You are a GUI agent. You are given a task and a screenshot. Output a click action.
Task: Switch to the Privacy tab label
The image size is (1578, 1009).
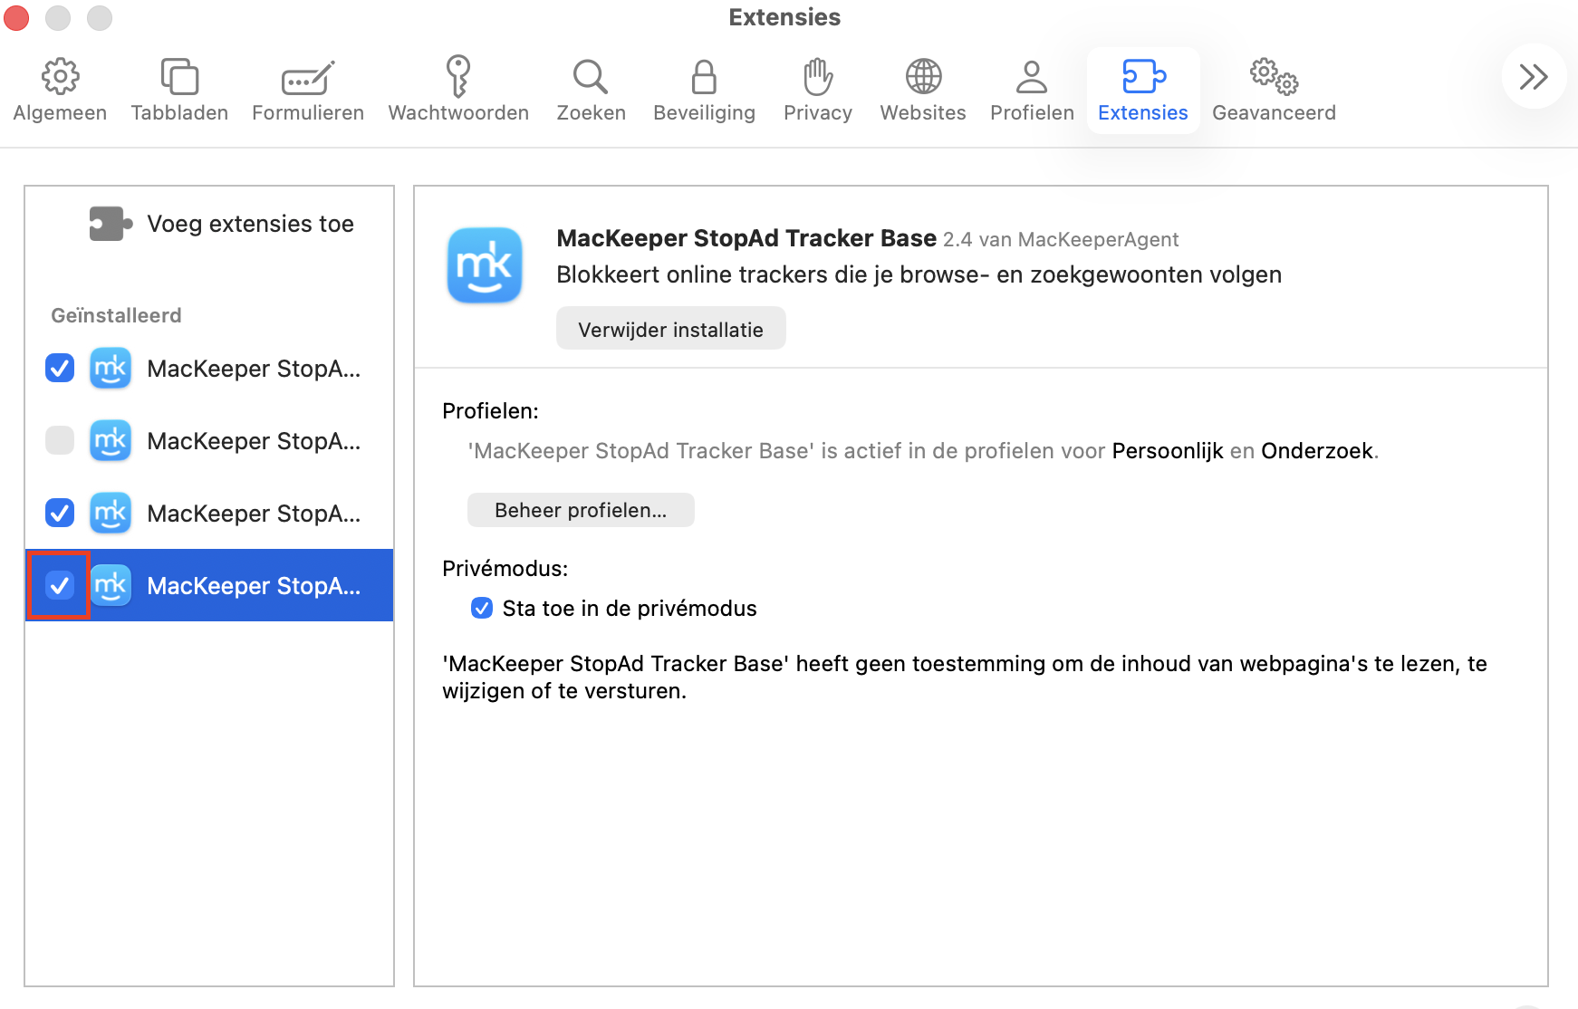[818, 113]
